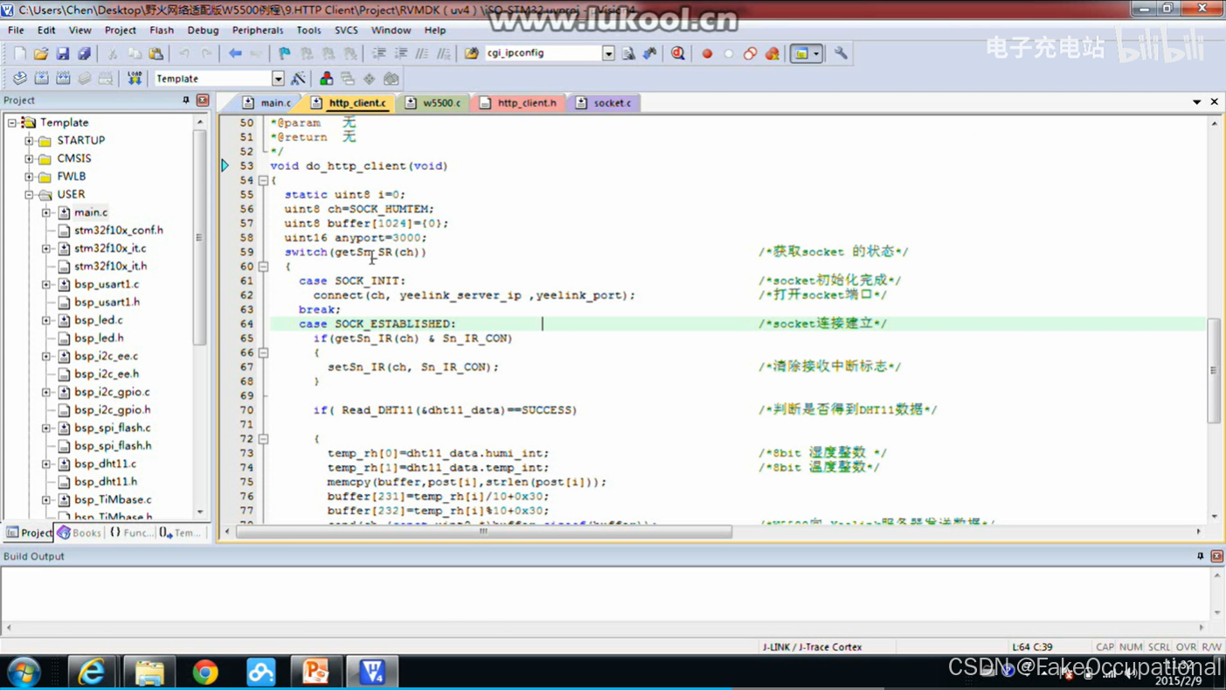
Task: Click the Paste clipboard icon
Action: 156,53
